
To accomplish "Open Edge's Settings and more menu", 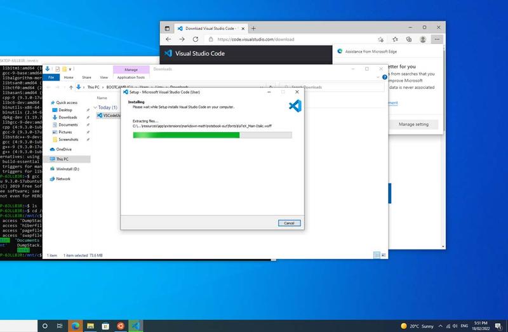I will pyautogui.click(x=437, y=39).
